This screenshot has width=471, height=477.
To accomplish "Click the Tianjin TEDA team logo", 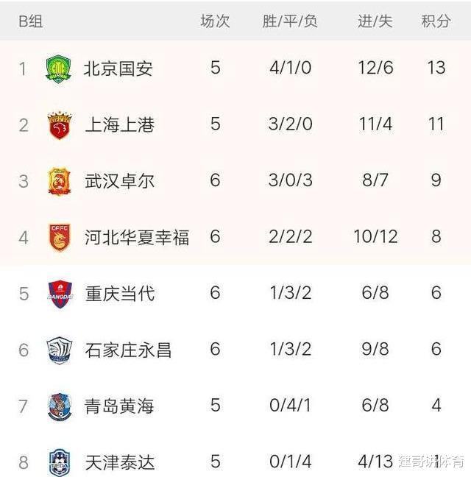I will [59, 462].
